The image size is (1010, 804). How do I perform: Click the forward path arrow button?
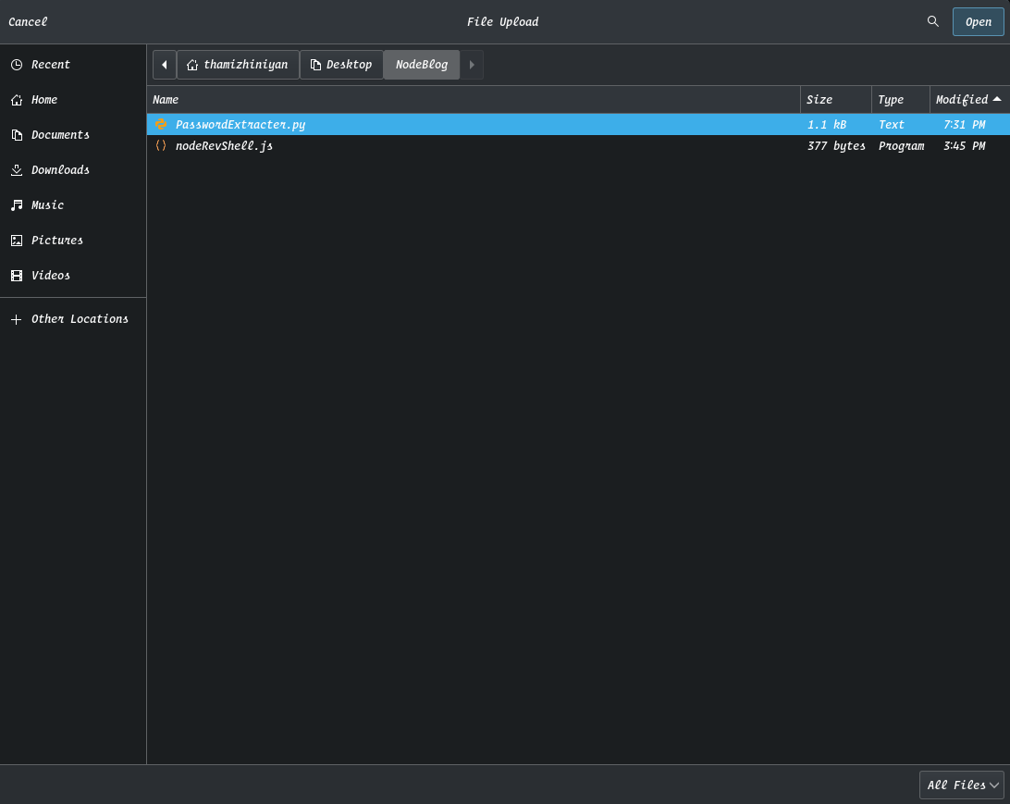pos(472,65)
